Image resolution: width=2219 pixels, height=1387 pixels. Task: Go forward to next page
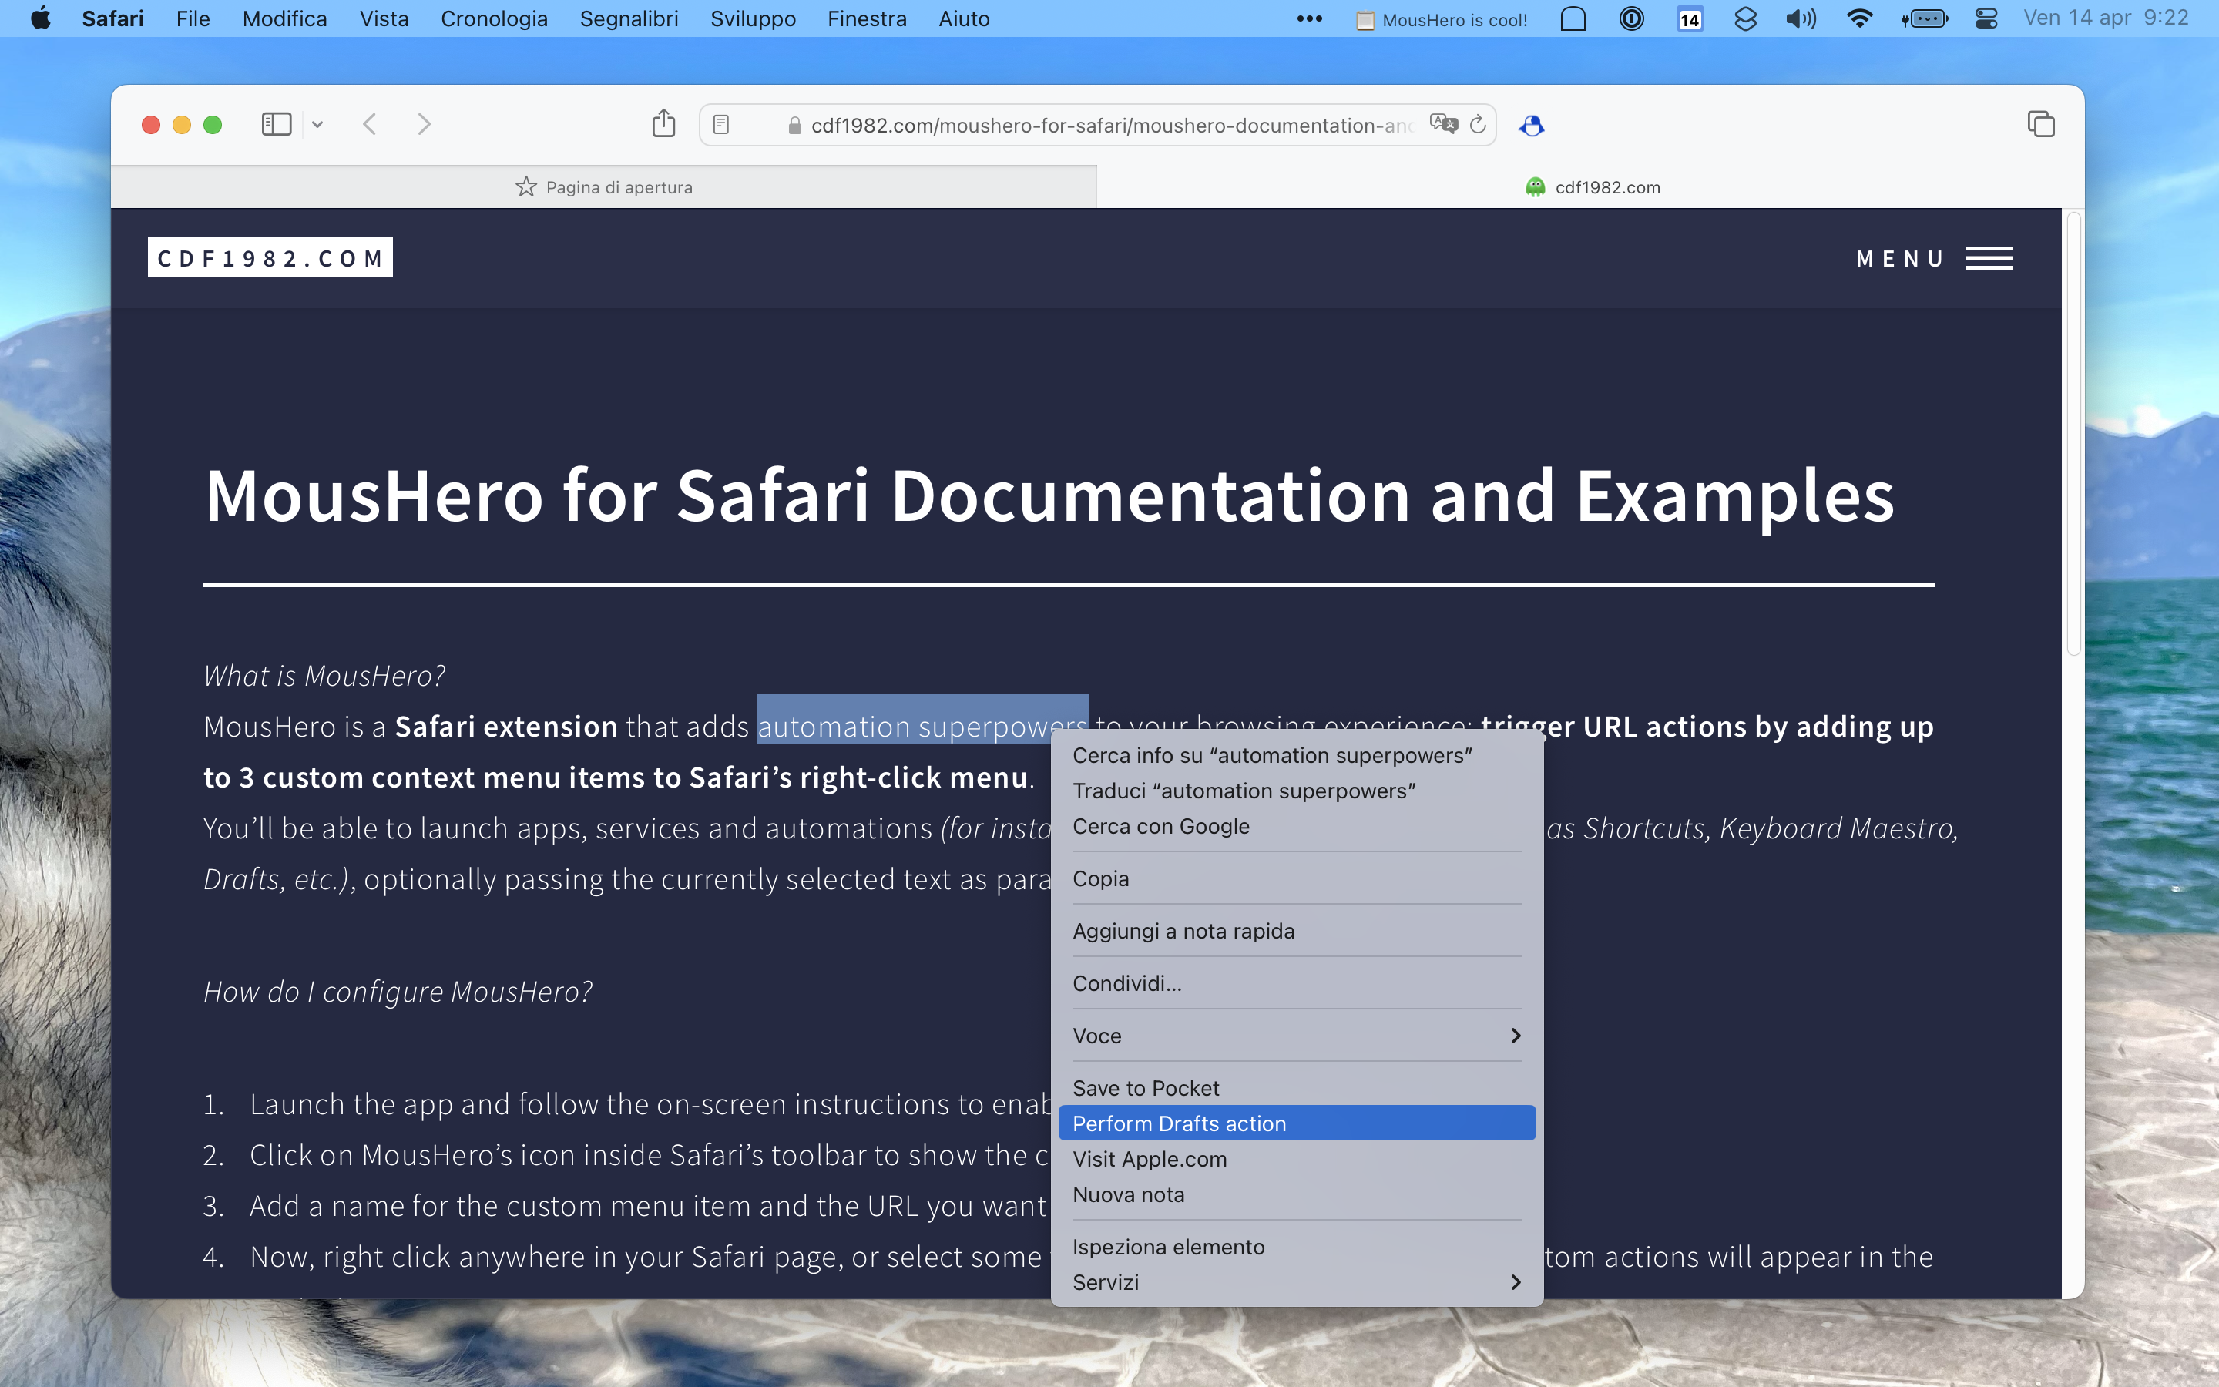pyautogui.click(x=424, y=124)
